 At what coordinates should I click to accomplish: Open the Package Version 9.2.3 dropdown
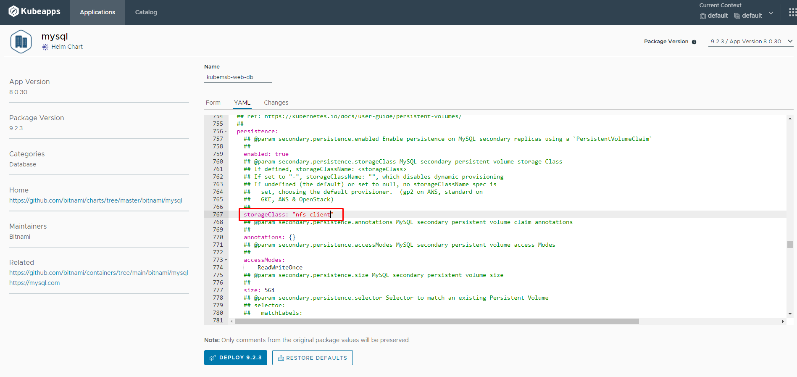pos(751,41)
